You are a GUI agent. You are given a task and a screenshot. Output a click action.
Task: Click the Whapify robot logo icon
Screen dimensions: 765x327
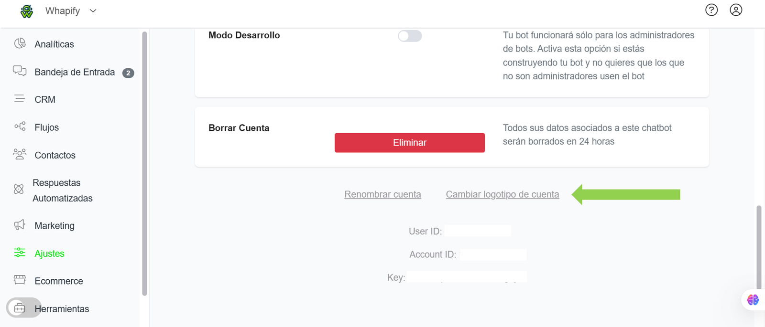coord(27,11)
